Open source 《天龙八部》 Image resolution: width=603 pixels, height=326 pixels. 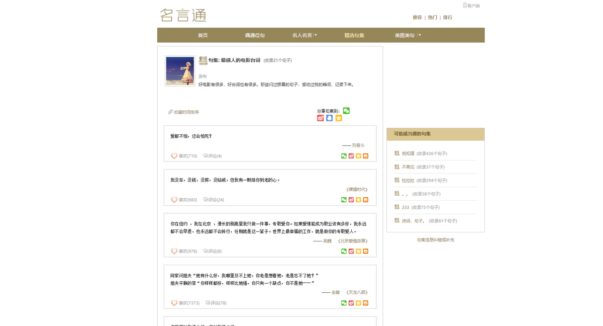click(x=357, y=292)
